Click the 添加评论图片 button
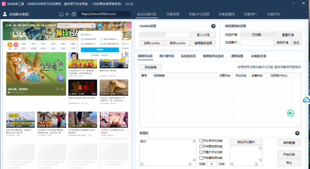 [x=246, y=142]
